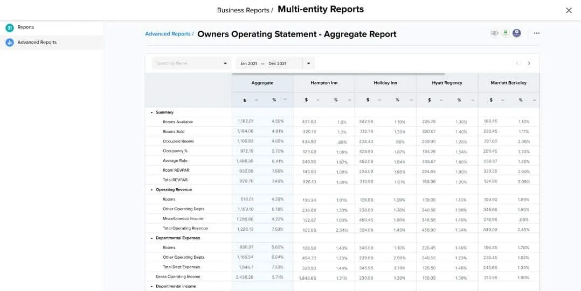Click the Miscellaneous Income row label
This screenshot has width=581, height=291.
coord(183,218)
